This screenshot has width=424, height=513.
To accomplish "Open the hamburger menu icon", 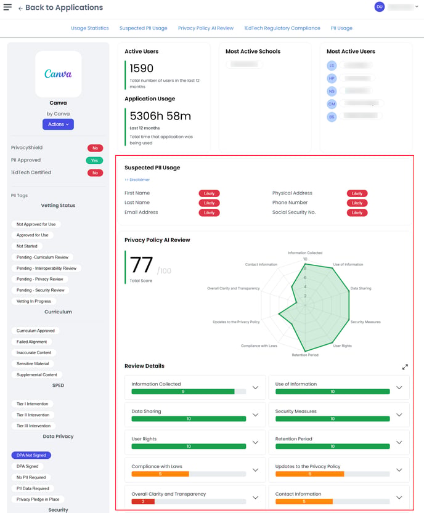I will coord(7,7).
